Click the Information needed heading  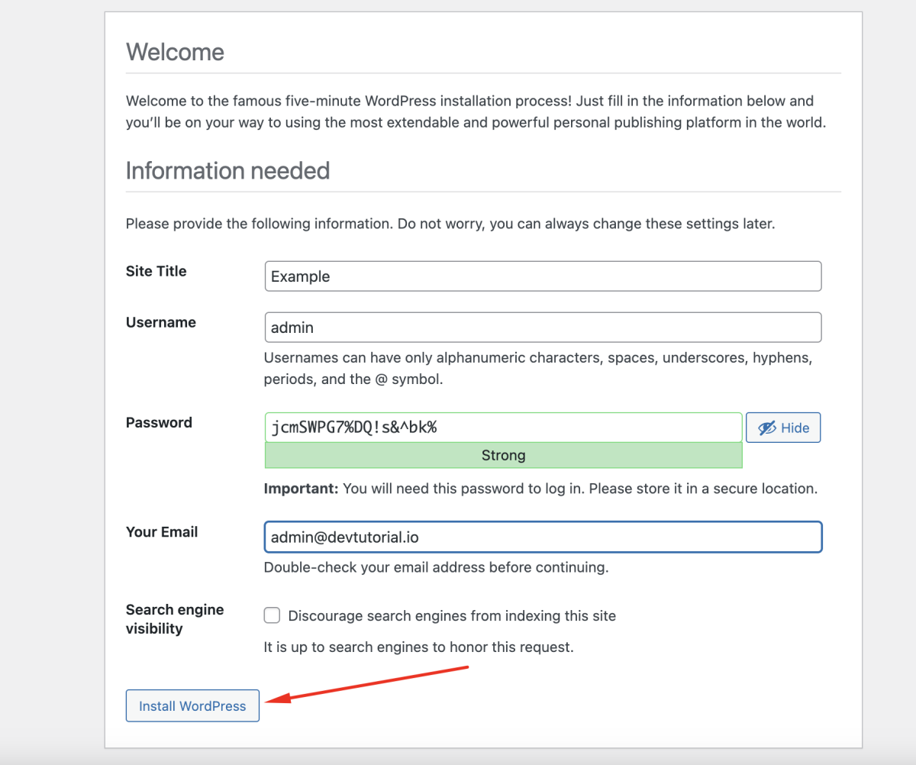pos(227,169)
